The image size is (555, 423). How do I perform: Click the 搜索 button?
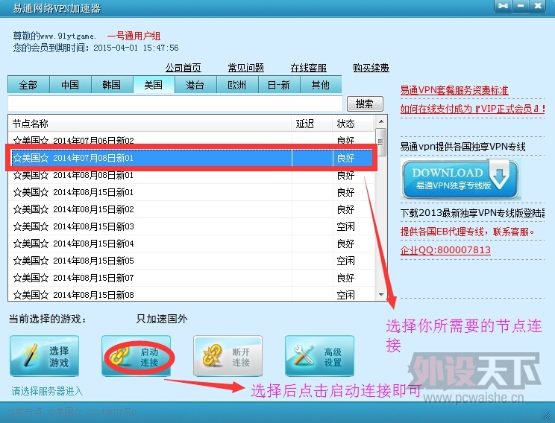365,104
